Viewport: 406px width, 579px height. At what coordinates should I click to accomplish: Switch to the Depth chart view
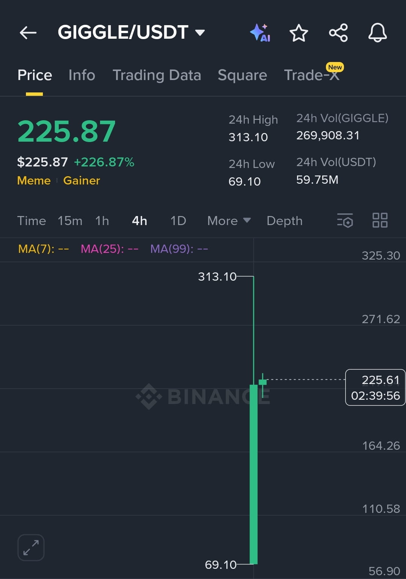285,221
